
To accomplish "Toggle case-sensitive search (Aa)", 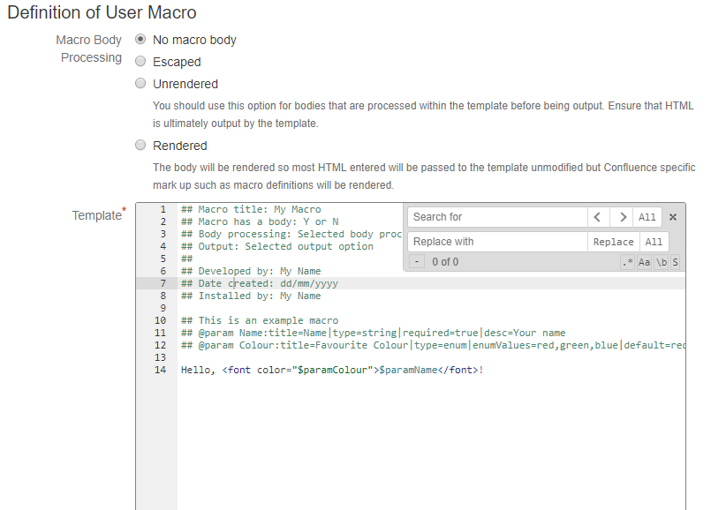I will click(x=645, y=262).
